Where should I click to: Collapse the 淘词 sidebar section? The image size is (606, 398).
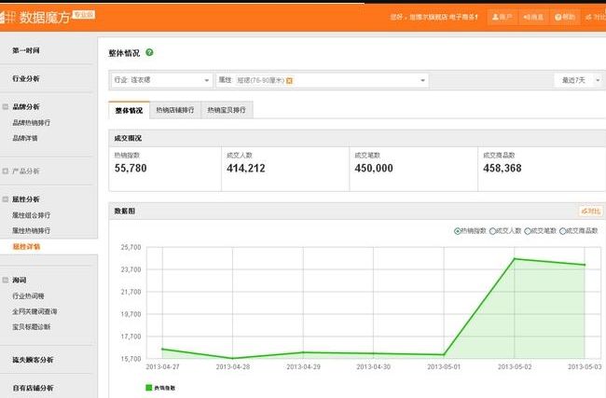[6, 280]
